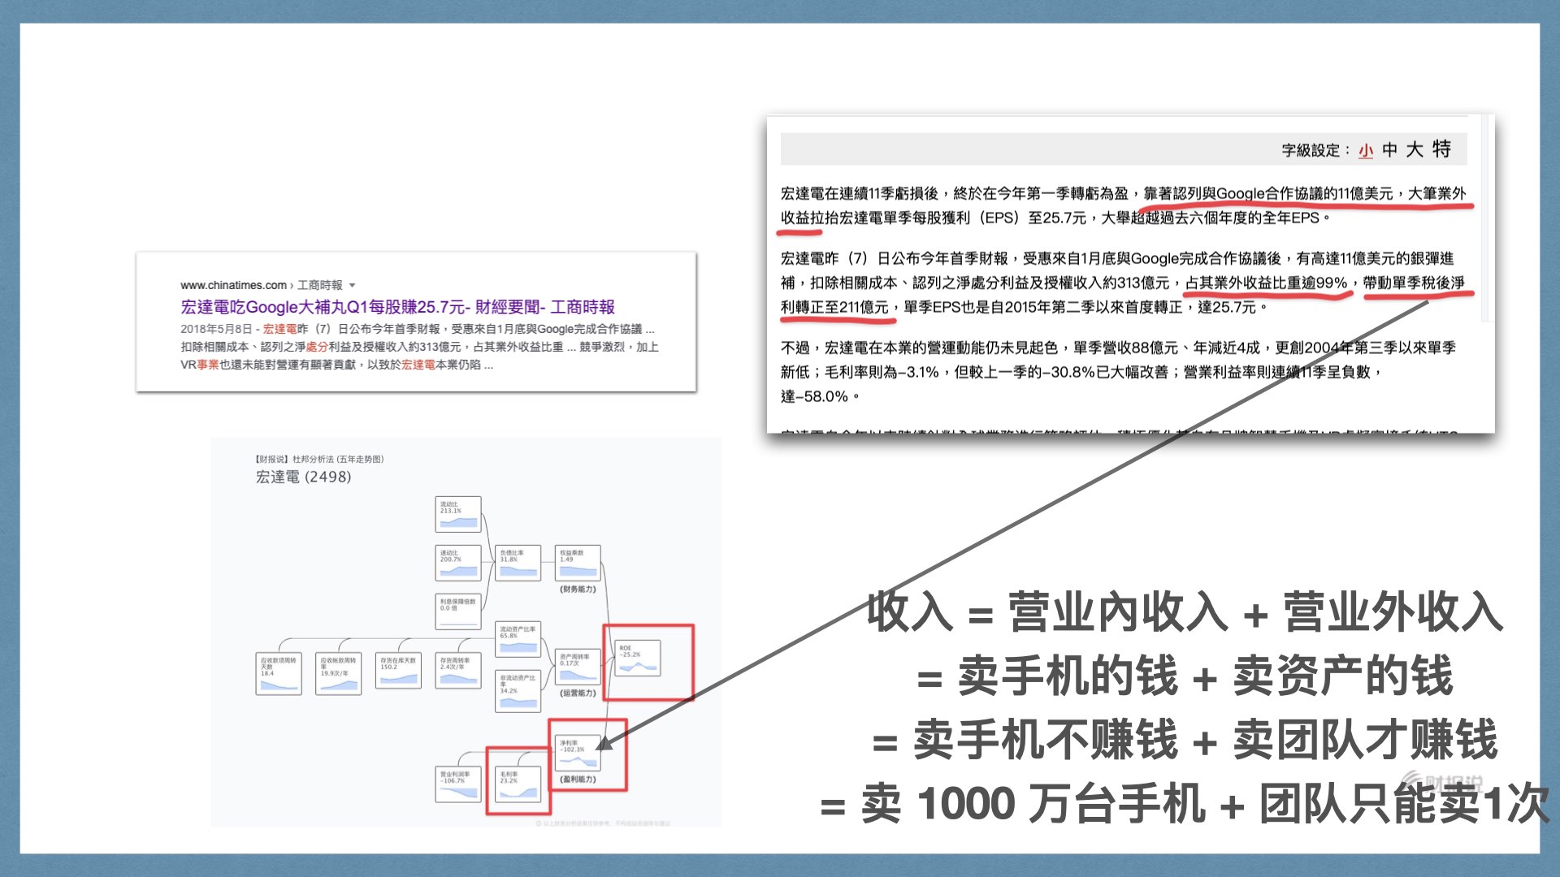Click the 资产周转率 0.17次 chart tile

coord(578,665)
